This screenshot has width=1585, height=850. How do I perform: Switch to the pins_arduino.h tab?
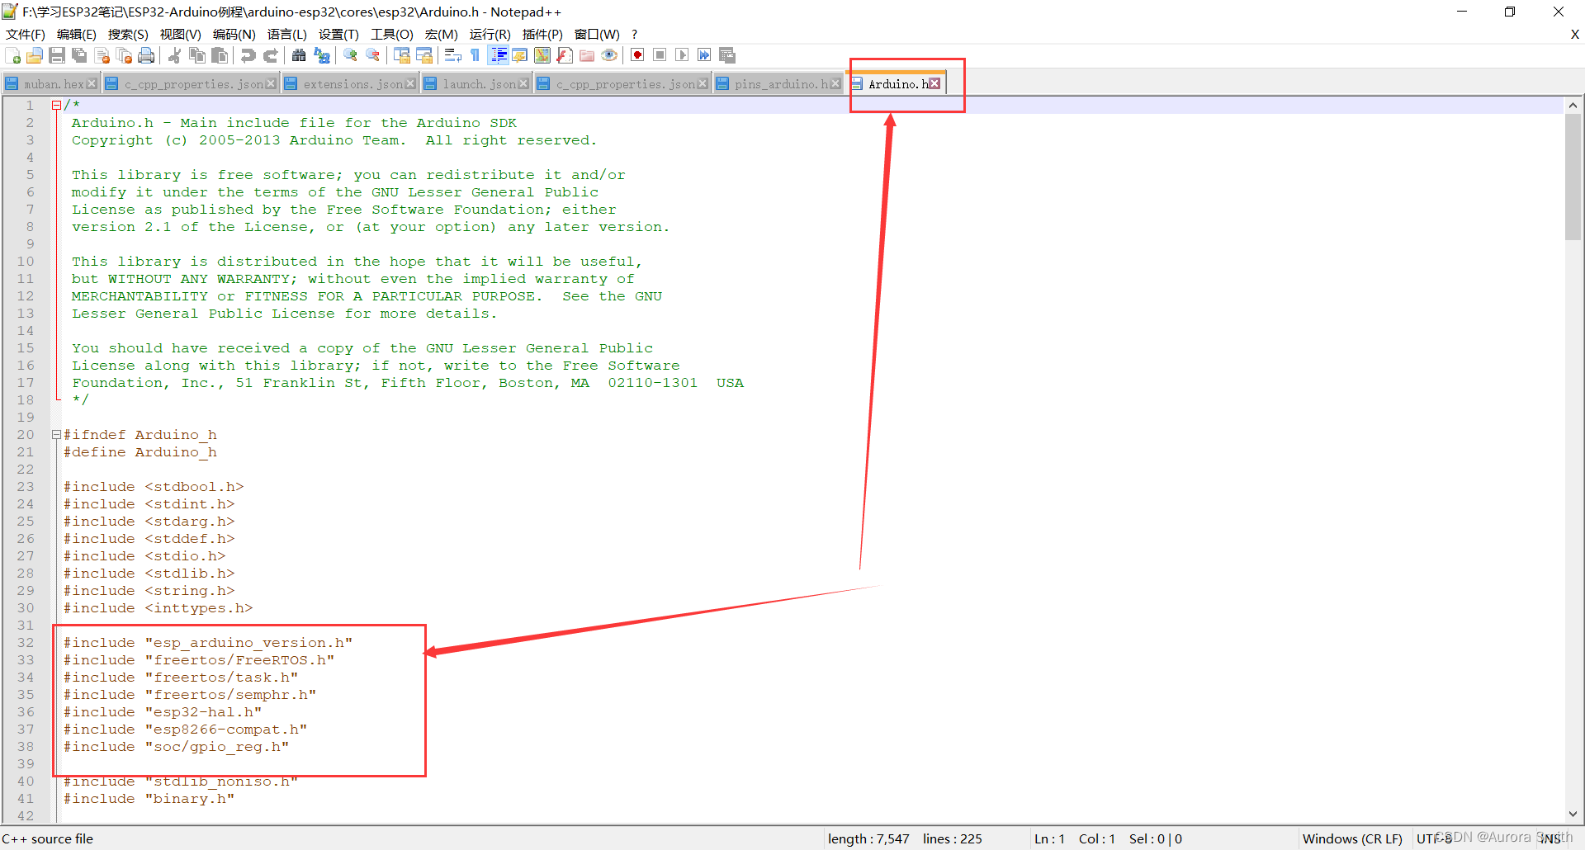tap(778, 84)
